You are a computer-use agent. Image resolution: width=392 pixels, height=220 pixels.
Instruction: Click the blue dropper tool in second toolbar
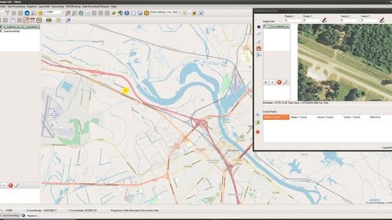pos(68,20)
